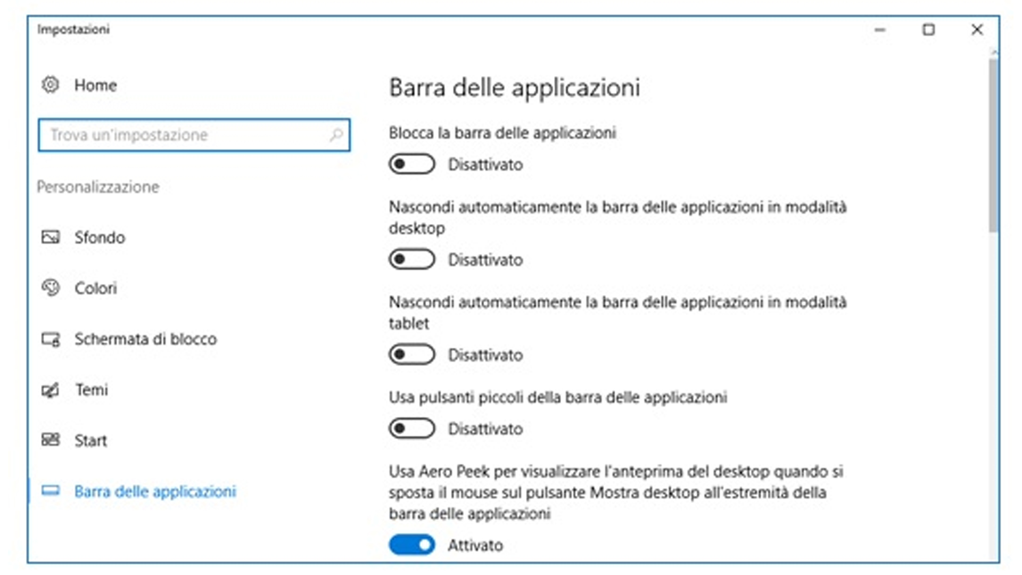The height and width of the screenshot is (575, 1022).
Task: Open the Sfondo settings page
Action: coord(100,237)
